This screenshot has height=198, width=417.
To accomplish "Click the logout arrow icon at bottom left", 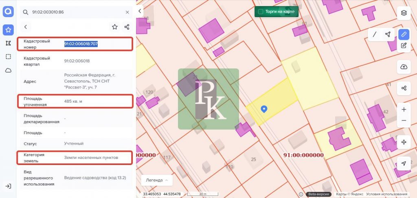I will tap(8, 186).
